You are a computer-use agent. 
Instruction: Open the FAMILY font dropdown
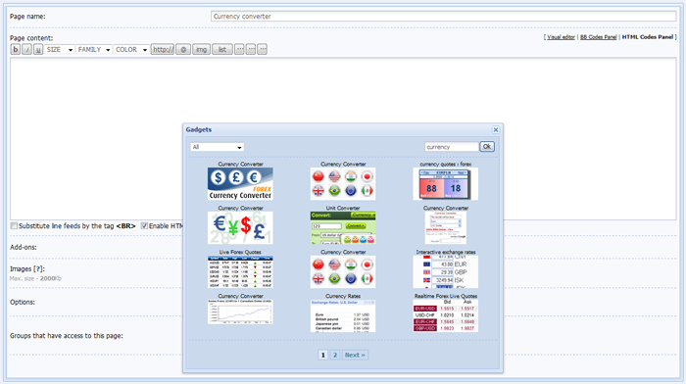(x=94, y=49)
